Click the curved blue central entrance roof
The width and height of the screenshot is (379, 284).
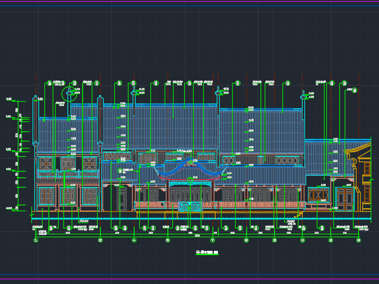pos(191,169)
